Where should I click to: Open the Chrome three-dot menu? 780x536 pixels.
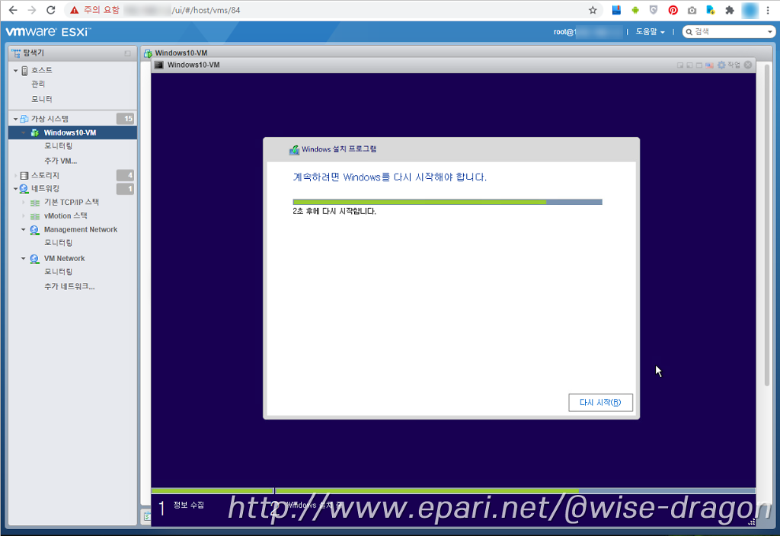(768, 10)
